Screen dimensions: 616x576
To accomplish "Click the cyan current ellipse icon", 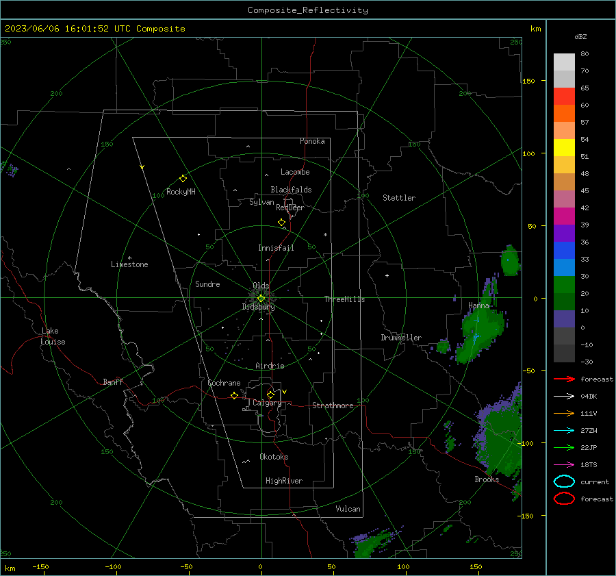I will [564, 481].
